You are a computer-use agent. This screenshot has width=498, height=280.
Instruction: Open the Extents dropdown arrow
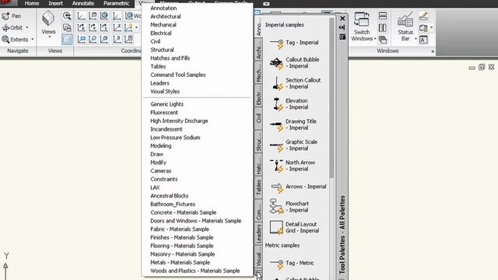click(x=33, y=40)
